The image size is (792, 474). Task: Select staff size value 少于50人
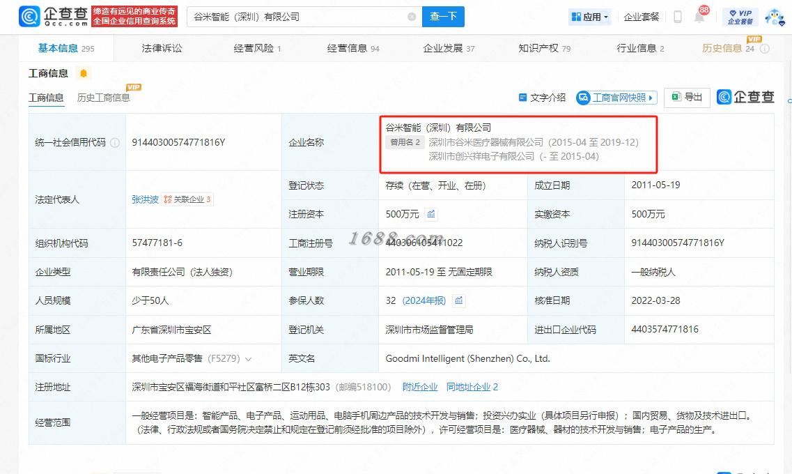(150, 300)
